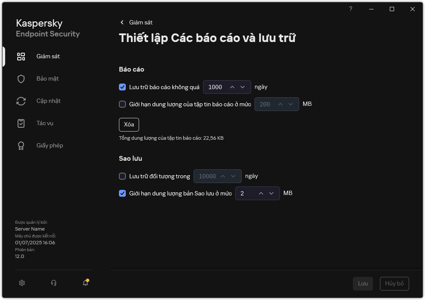The image size is (425, 300).
Task: Open settings via the gear icon
Action: click(x=22, y=283)
